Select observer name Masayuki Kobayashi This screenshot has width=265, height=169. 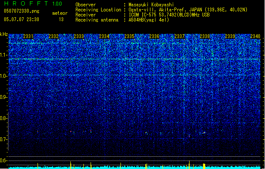(151, 5)
